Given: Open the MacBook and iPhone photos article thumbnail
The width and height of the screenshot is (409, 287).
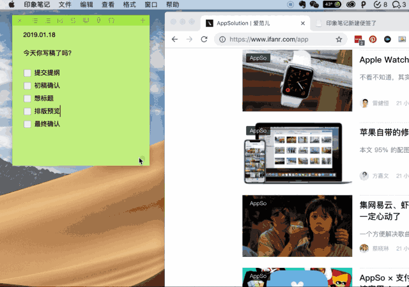Looking at the screenshot, I should pyautogui.click(x=297, y=153).
